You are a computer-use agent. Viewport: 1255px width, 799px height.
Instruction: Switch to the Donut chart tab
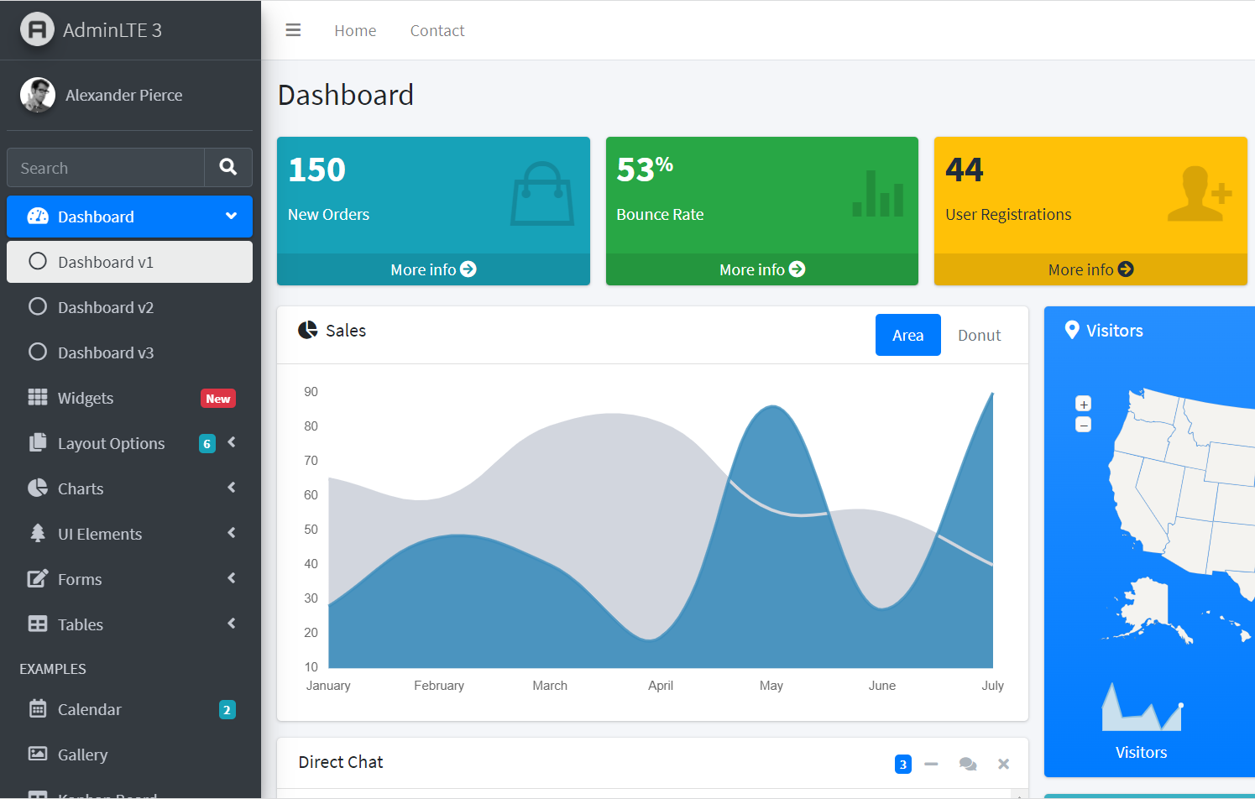tap(980, 335)
